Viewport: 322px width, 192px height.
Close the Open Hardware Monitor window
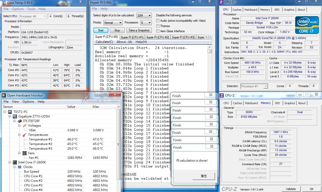tap(114, 94)
